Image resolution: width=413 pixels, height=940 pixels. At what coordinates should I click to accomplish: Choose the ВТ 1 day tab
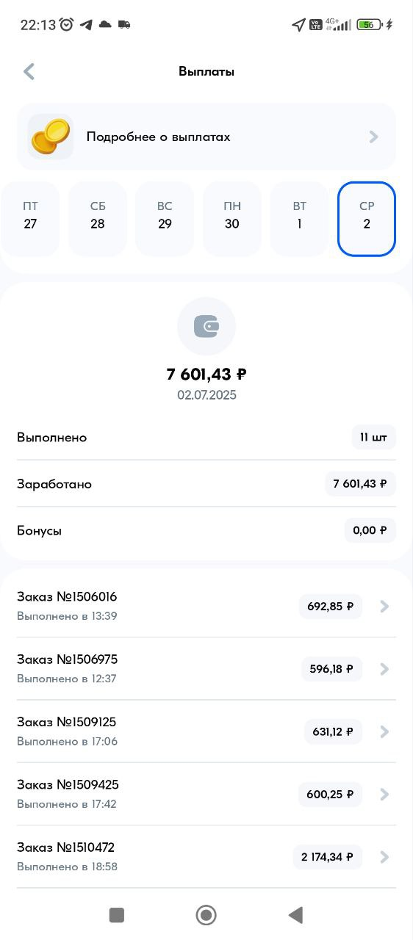[x=299, y=219]
